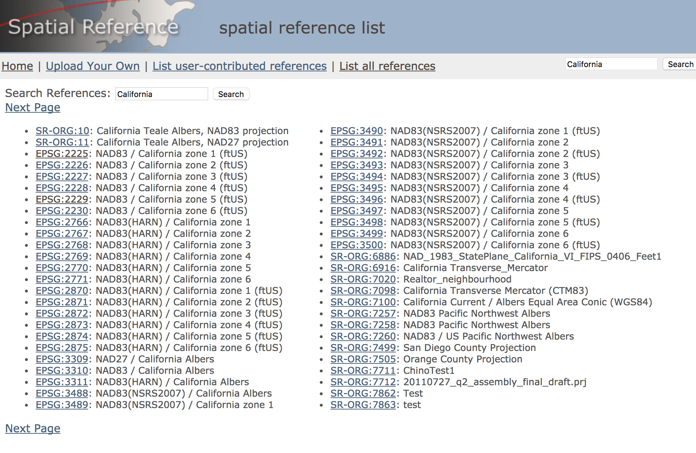Open EPSG:2768 link

click(x=62, y=245)
